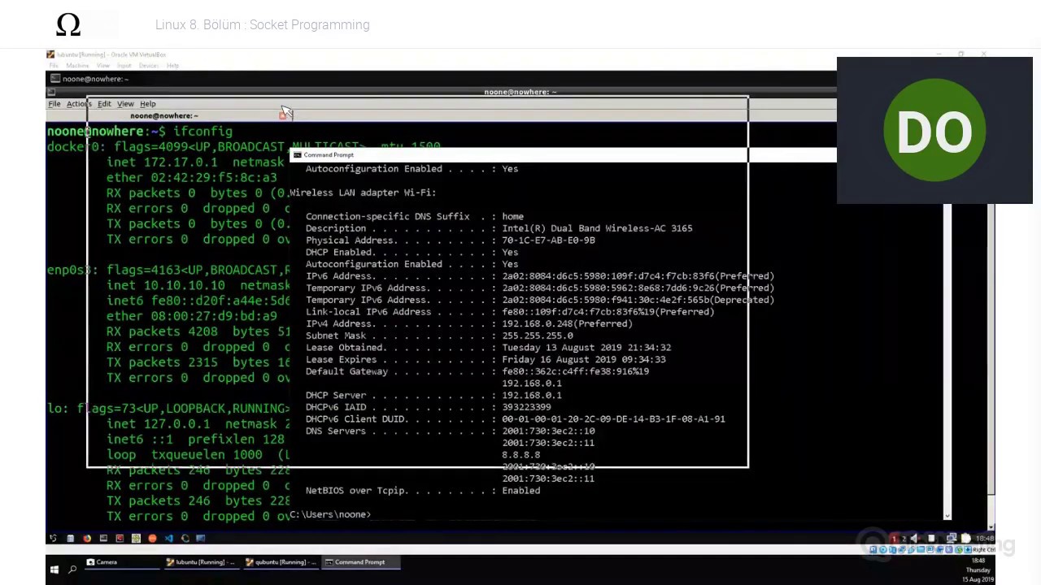Click the Intel Dual Band Wireless-AC 3165 description
1041x585 pixels.
pyautogui.click(x=597, y=228)
